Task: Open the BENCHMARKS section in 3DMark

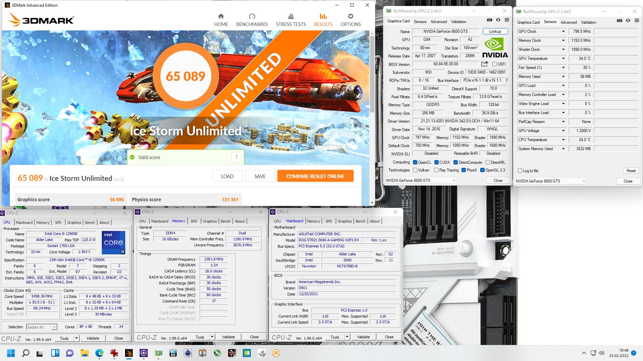Action: tap(252, 20)
